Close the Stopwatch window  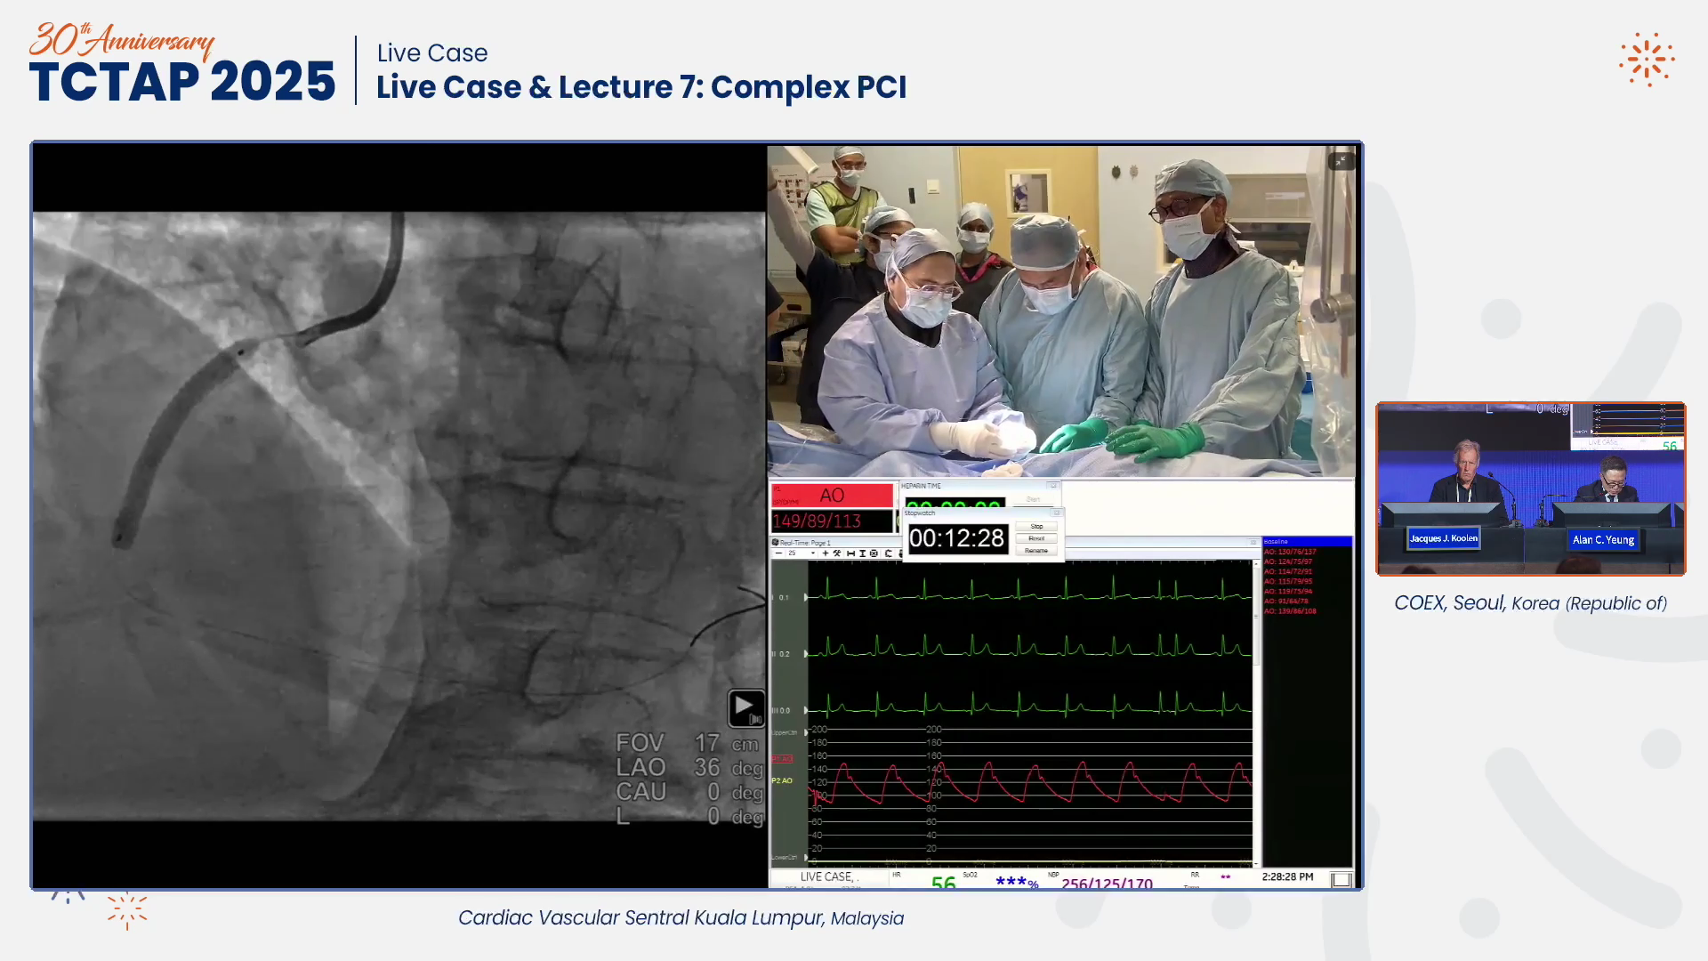pyautogui.click(x=1057, y=513)
